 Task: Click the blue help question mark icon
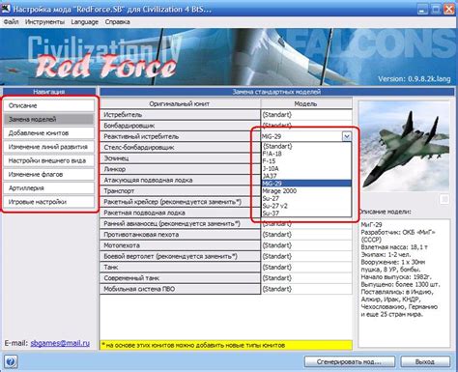[x=11, y=362]
